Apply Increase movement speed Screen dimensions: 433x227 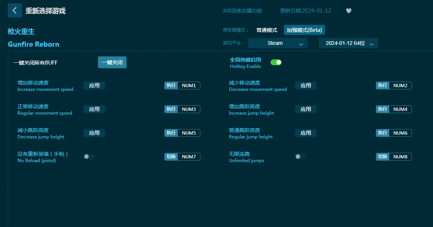(94, 86)
